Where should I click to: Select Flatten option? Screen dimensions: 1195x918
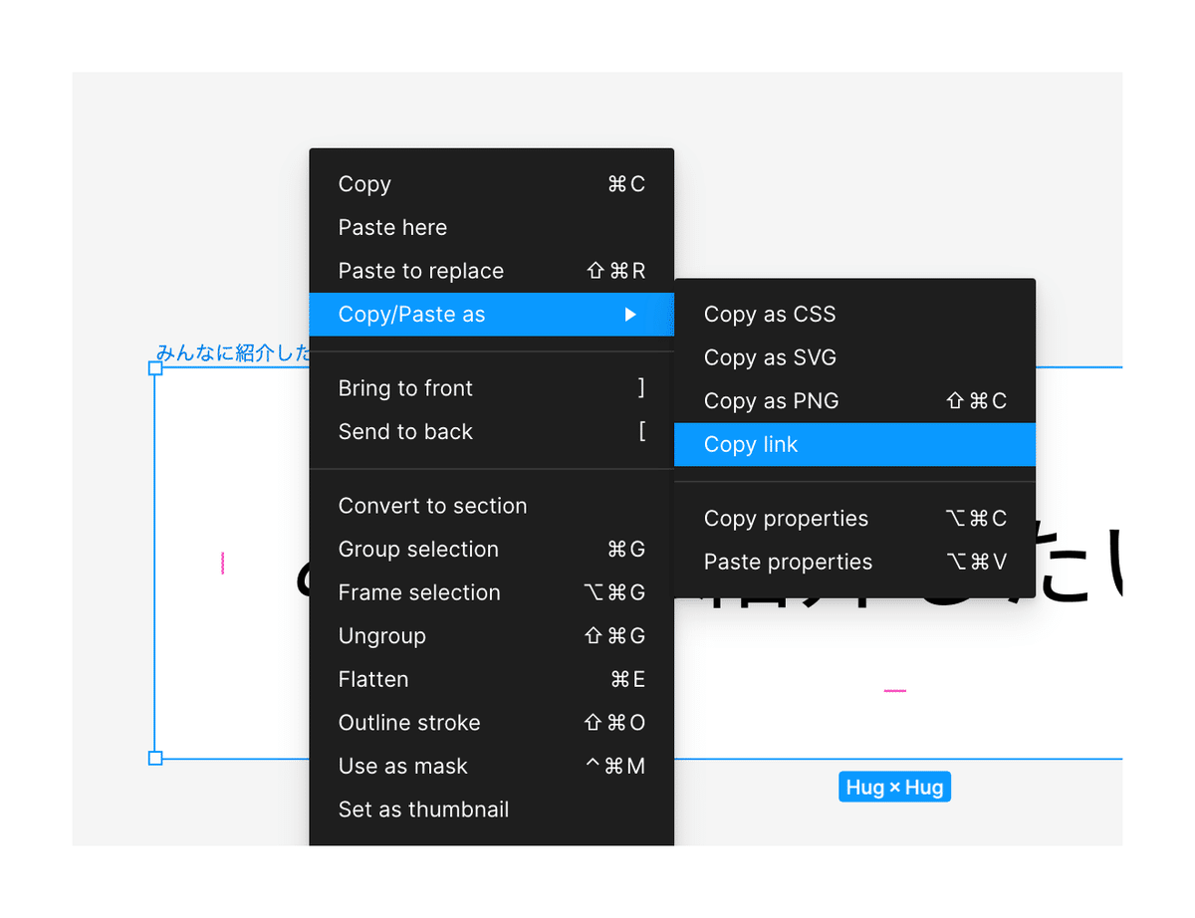coord(492,680)
